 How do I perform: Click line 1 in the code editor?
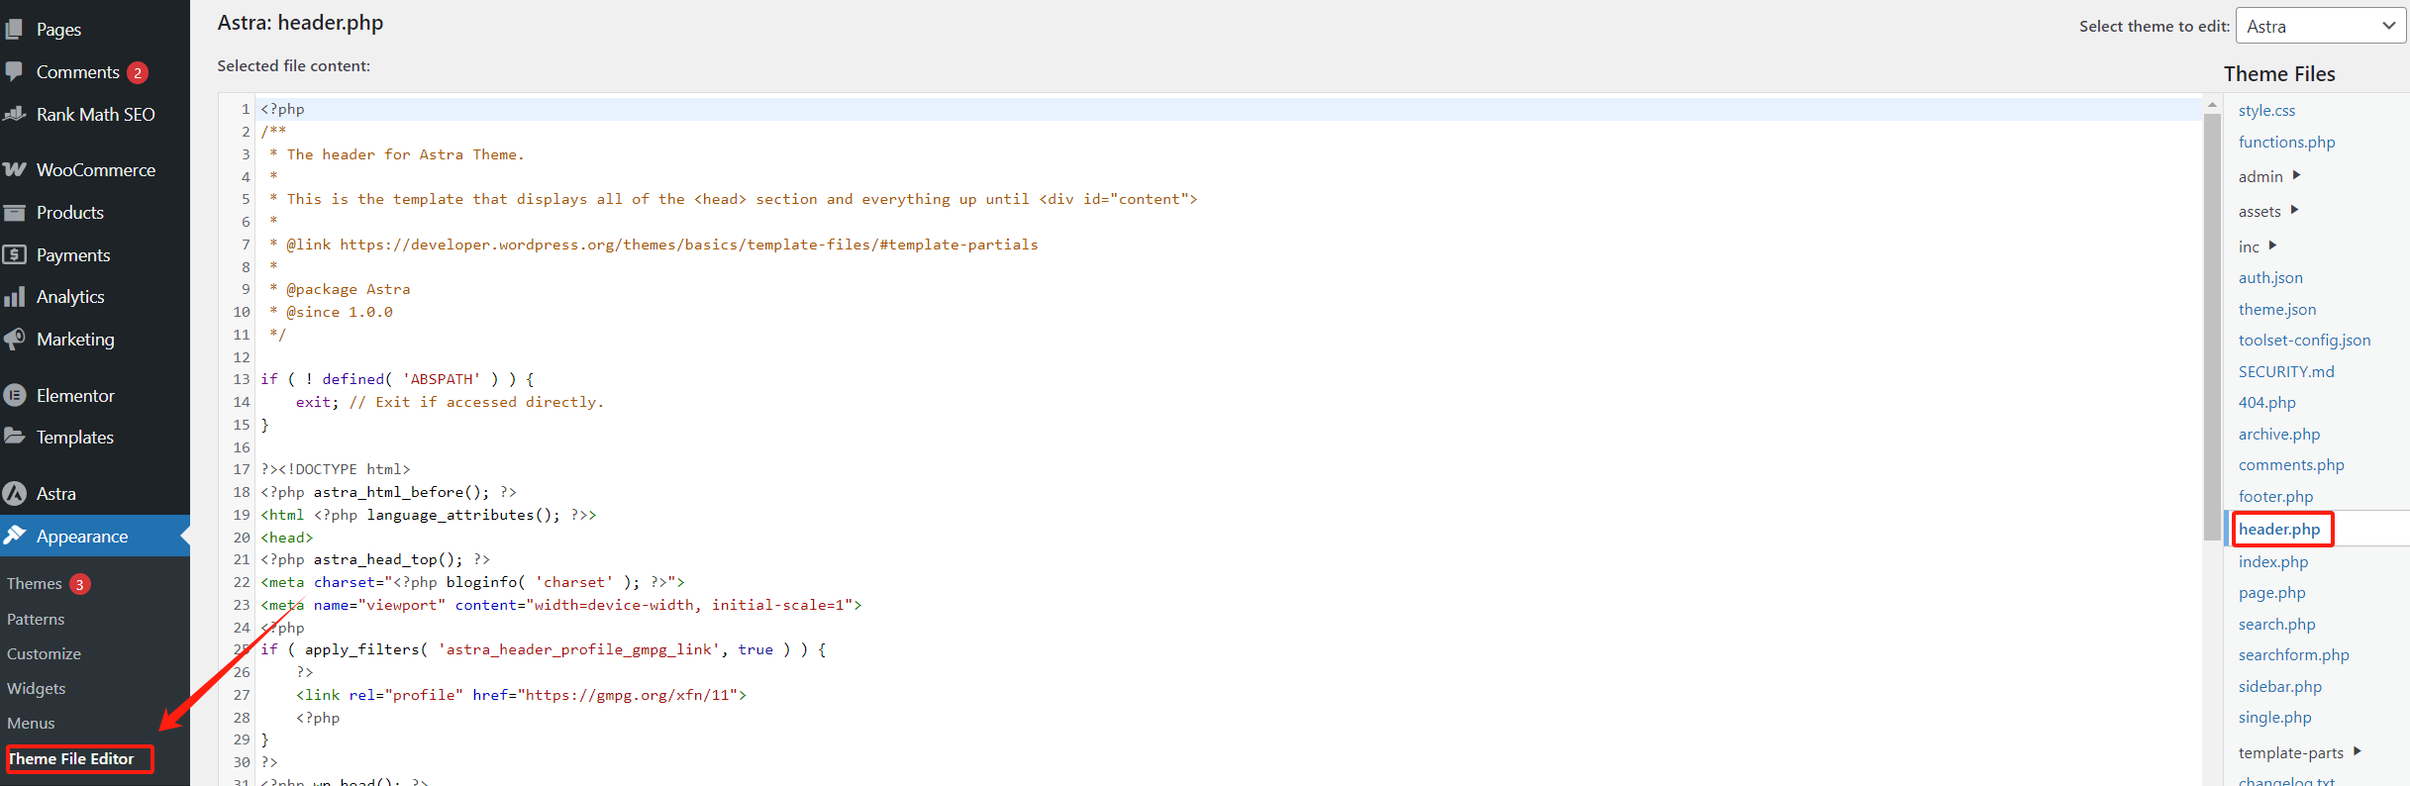pos(693,109)
